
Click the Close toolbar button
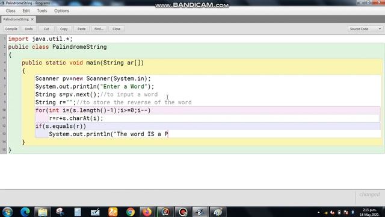[x=116, y=29]
